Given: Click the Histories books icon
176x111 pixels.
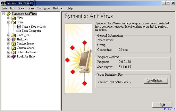Looking at the screenshot, I should [x=13, y=39].
